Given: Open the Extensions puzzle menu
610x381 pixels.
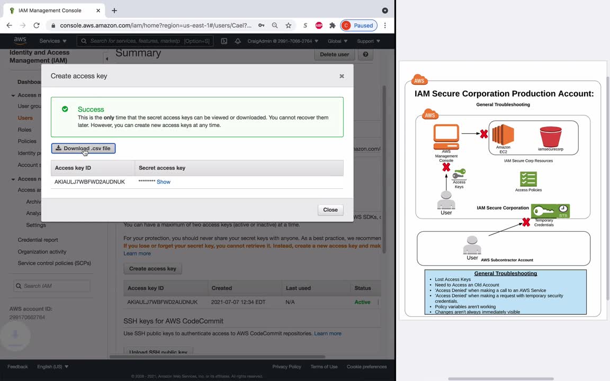Looking at the screenshot, I should point(332,25).
